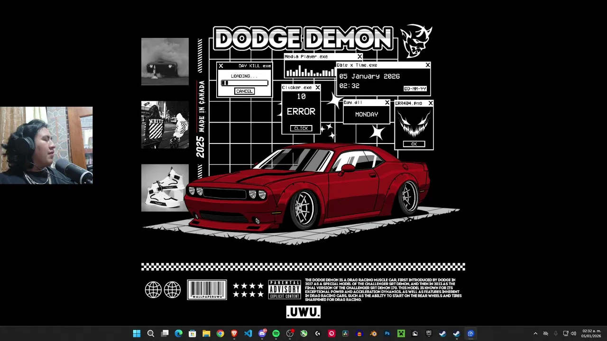Open the volume speaker tray icon

click(573, 333)
